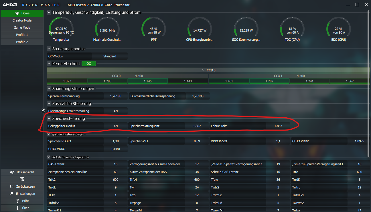Open Hilfe question mark entry
This screenshot has height=212, width=371.
click(x=22, y=201)
